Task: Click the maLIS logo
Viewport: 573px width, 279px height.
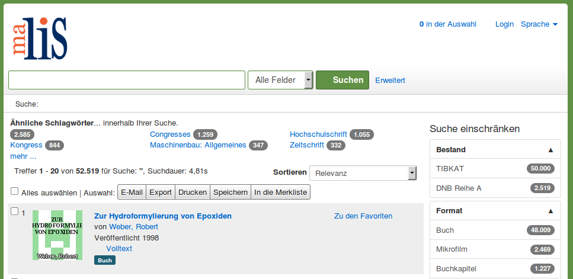Action: pyautogui.click(x=39, y=39)
